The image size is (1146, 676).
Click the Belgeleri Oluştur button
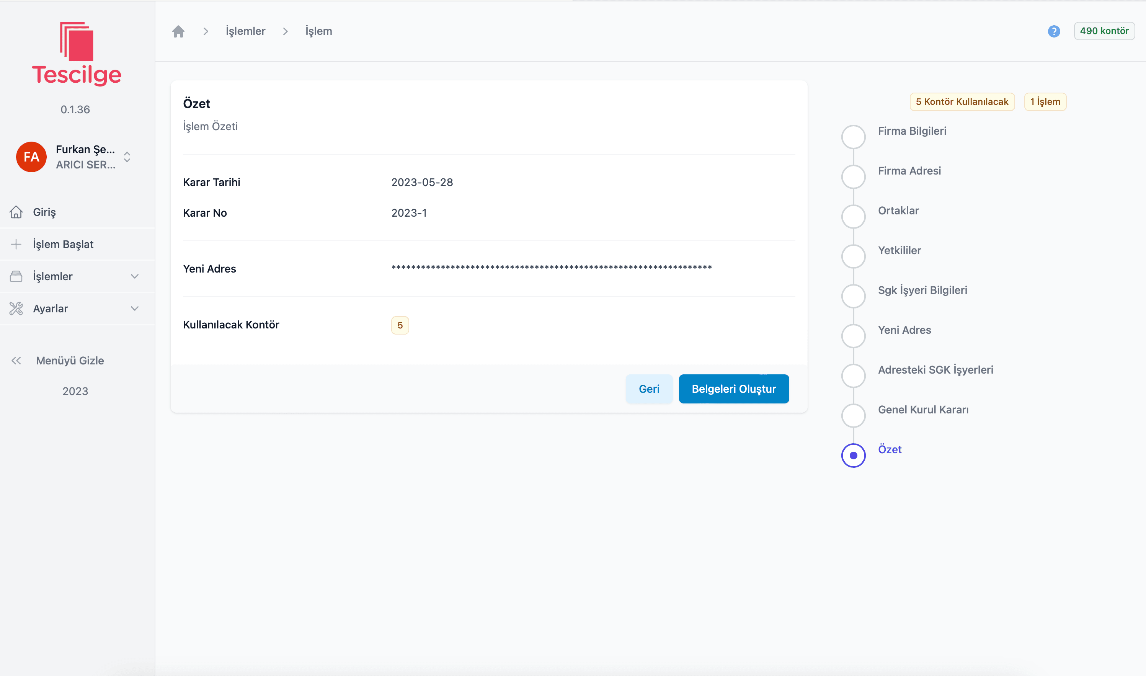click(x=733, y=389)
